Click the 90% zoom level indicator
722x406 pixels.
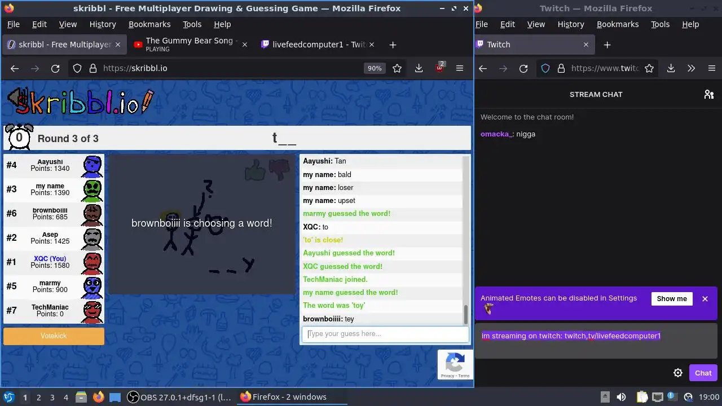click(x=375, y=68)
